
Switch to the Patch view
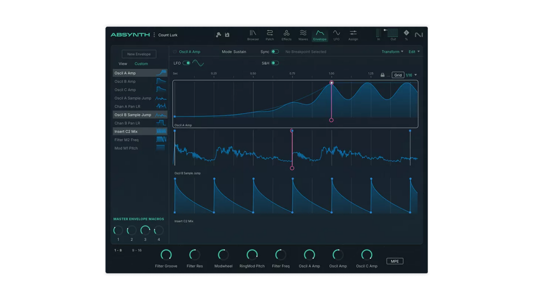(x=270, y=35)
